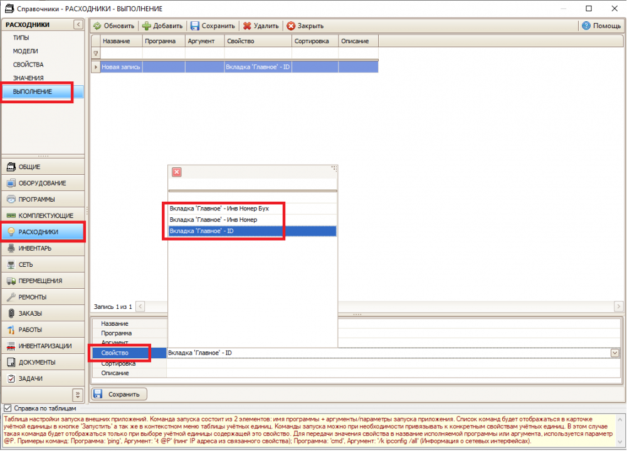Open the СЕТЬ network icon
The width and height of the screenshot is (627, 451).
[11, 265]
